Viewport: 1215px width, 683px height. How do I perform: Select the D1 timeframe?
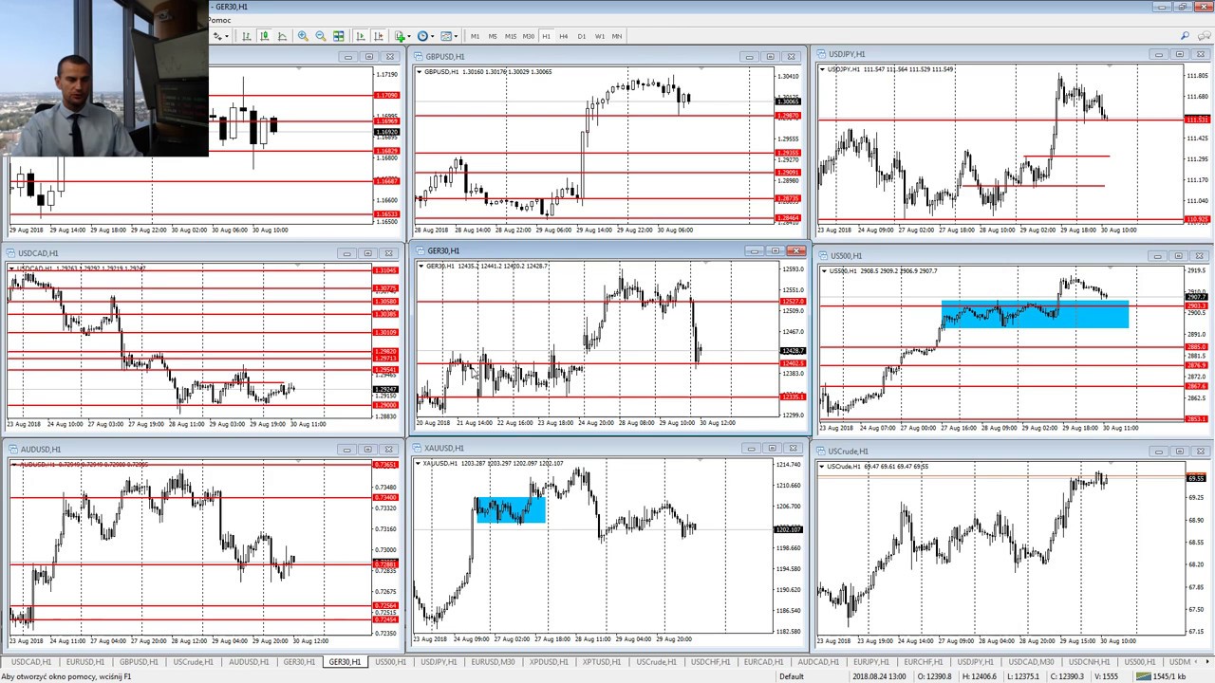coord(582,36)
